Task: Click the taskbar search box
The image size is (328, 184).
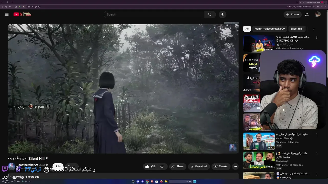Action: (x=180, y=181)
